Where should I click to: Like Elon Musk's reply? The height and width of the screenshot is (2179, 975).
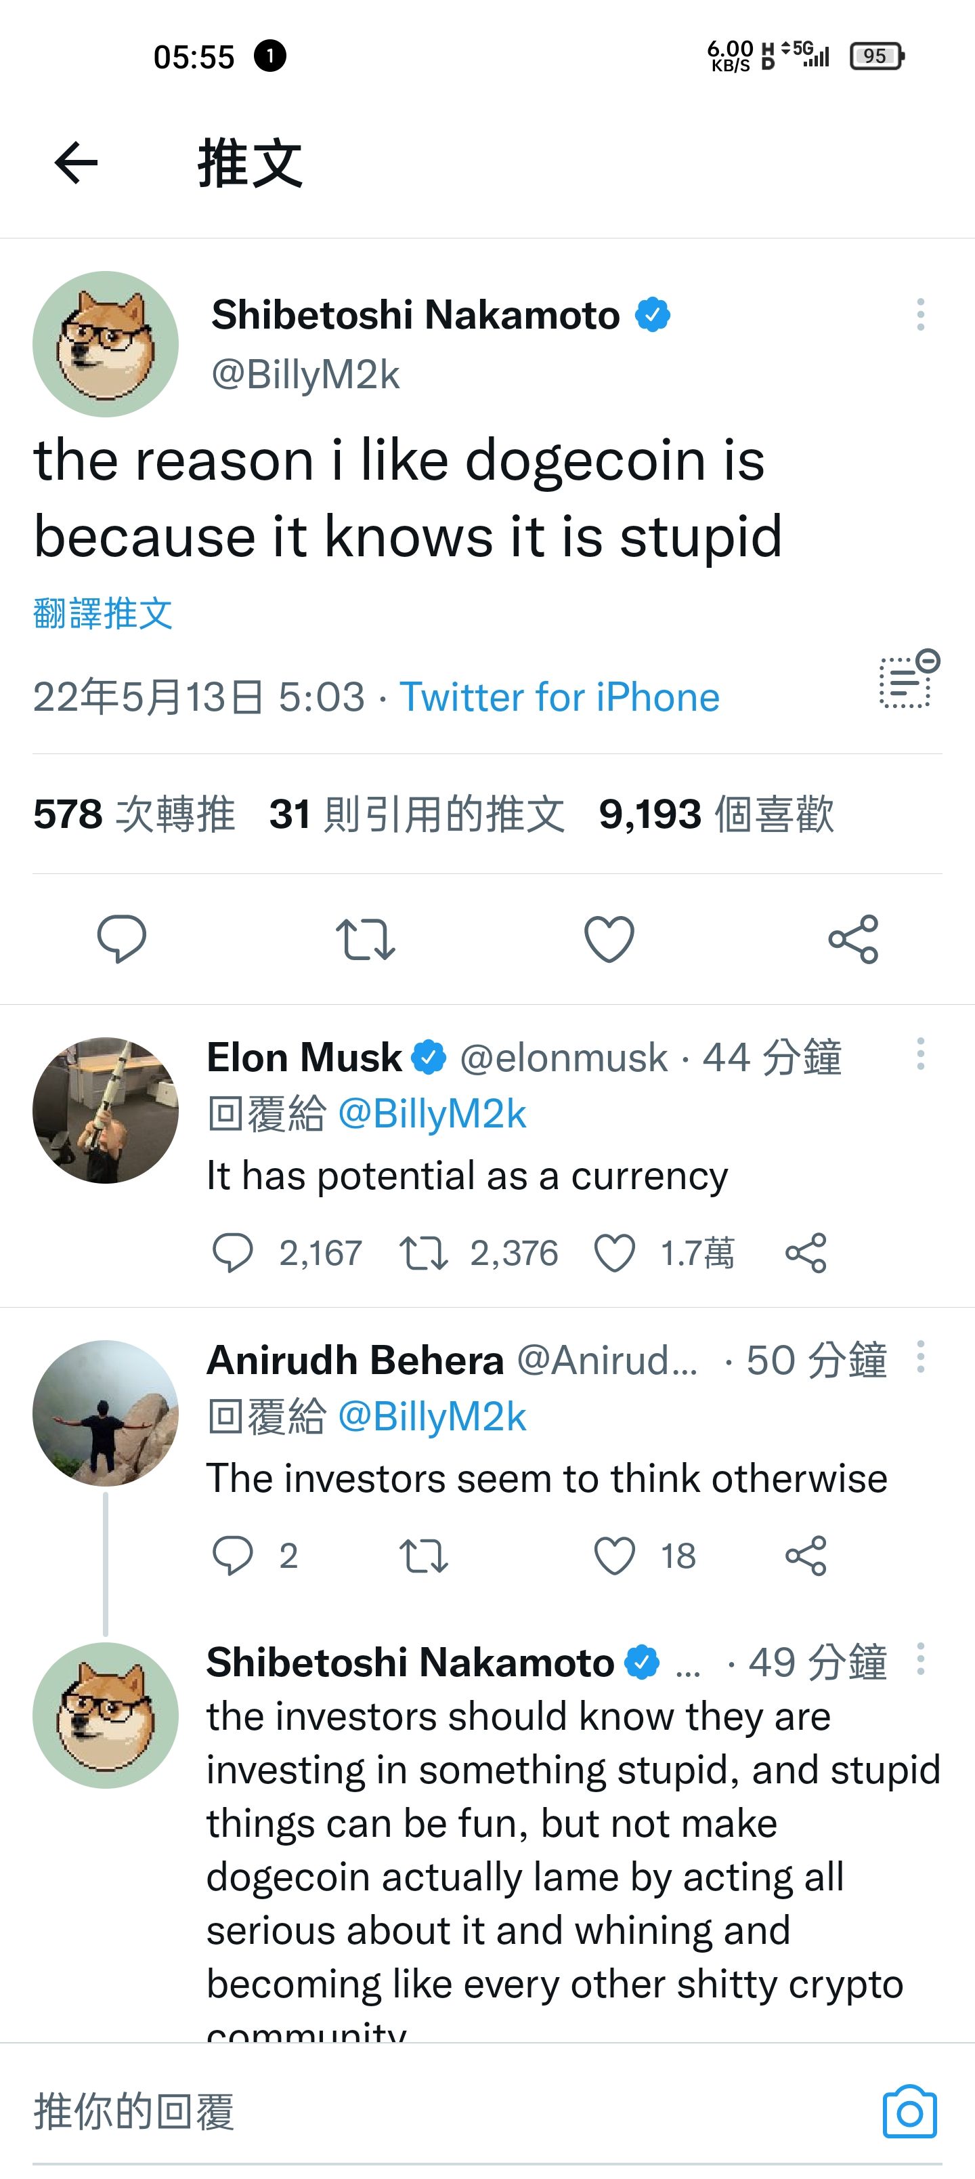click(615, 1253)
